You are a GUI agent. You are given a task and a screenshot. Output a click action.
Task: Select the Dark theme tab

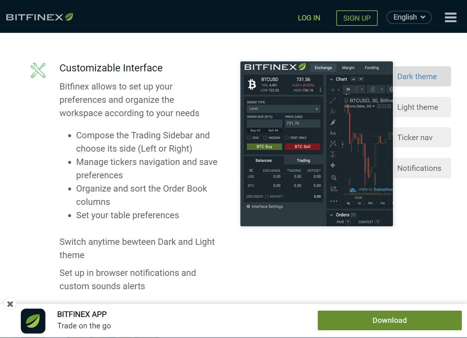click(x=422, y=77)
